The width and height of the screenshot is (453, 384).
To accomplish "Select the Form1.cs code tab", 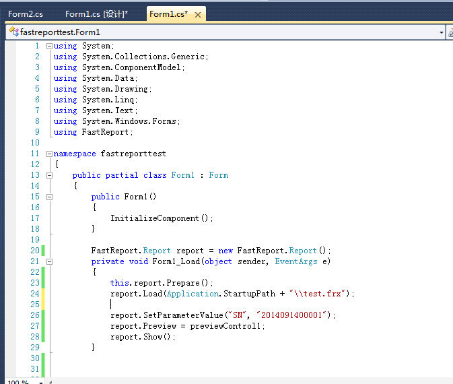I will (169, 14).
